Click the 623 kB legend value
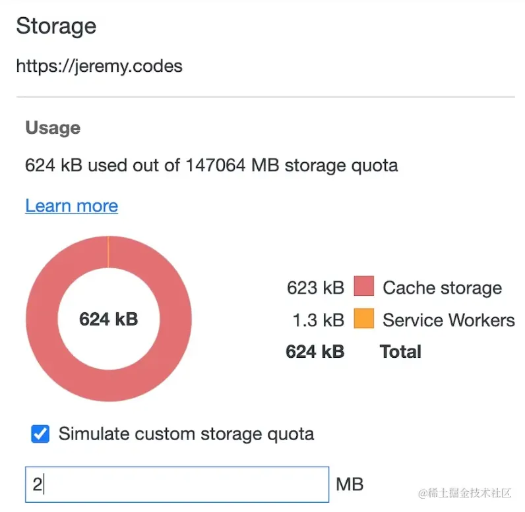 point(315,288)
